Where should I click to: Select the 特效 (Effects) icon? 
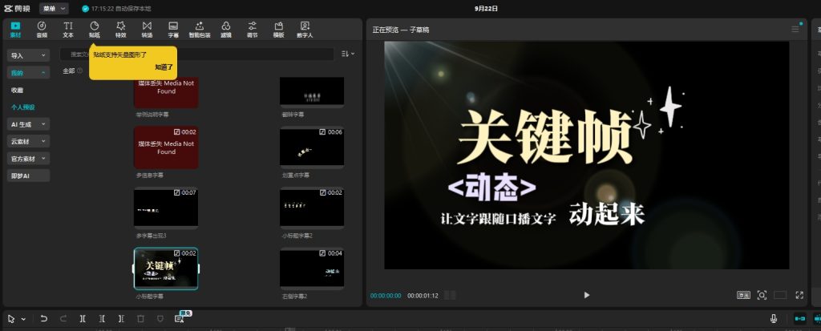(120, 30)
